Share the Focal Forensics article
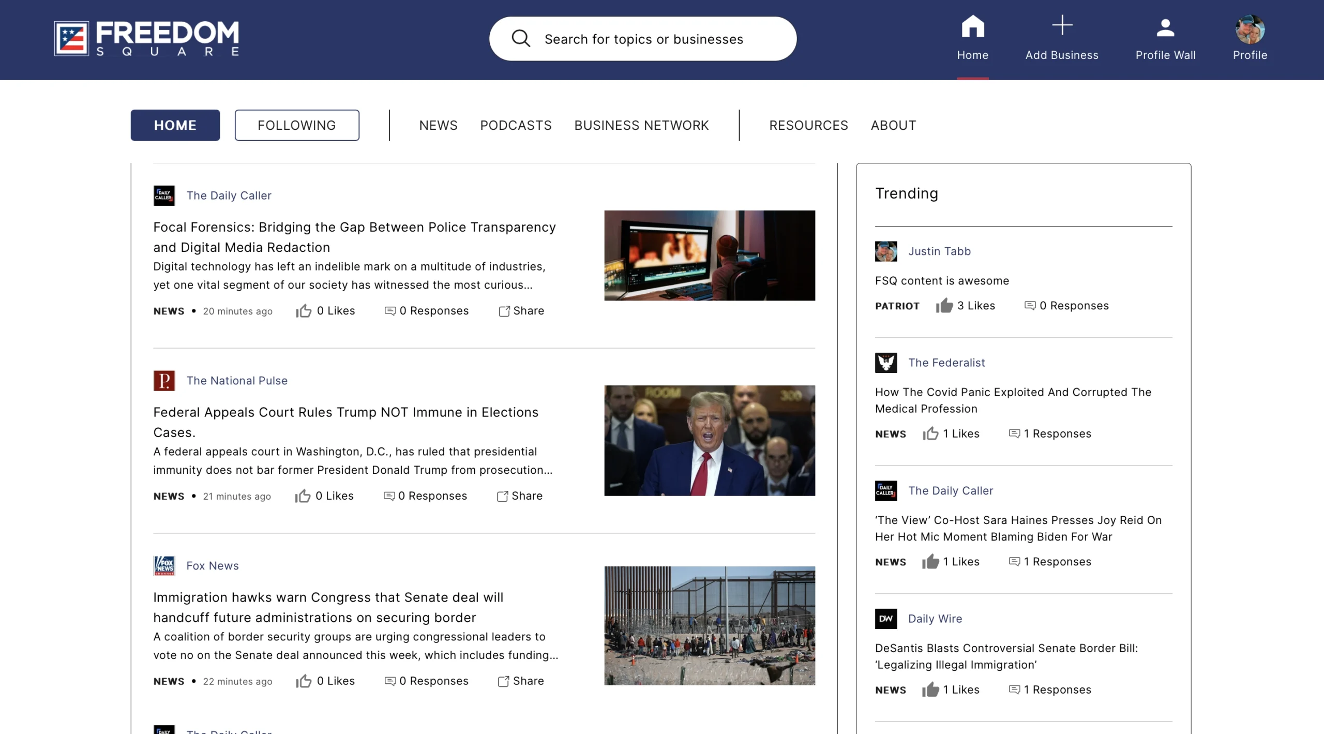The height and width of the screenshot is (734, 1324). tap(521, 311)
